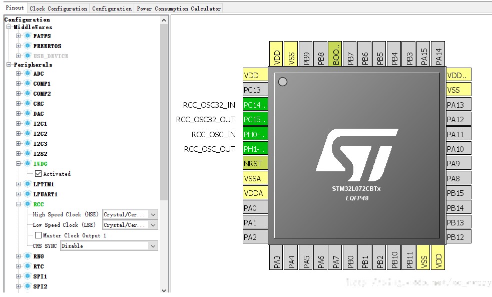492x297 pixels.
Task: Click the ADC peripheral cube icon
Action: coord(28,74)
